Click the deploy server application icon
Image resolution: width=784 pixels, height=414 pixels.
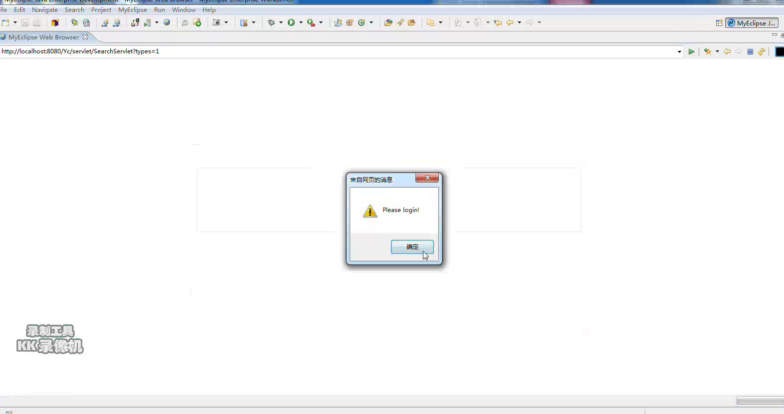(135, 22)
